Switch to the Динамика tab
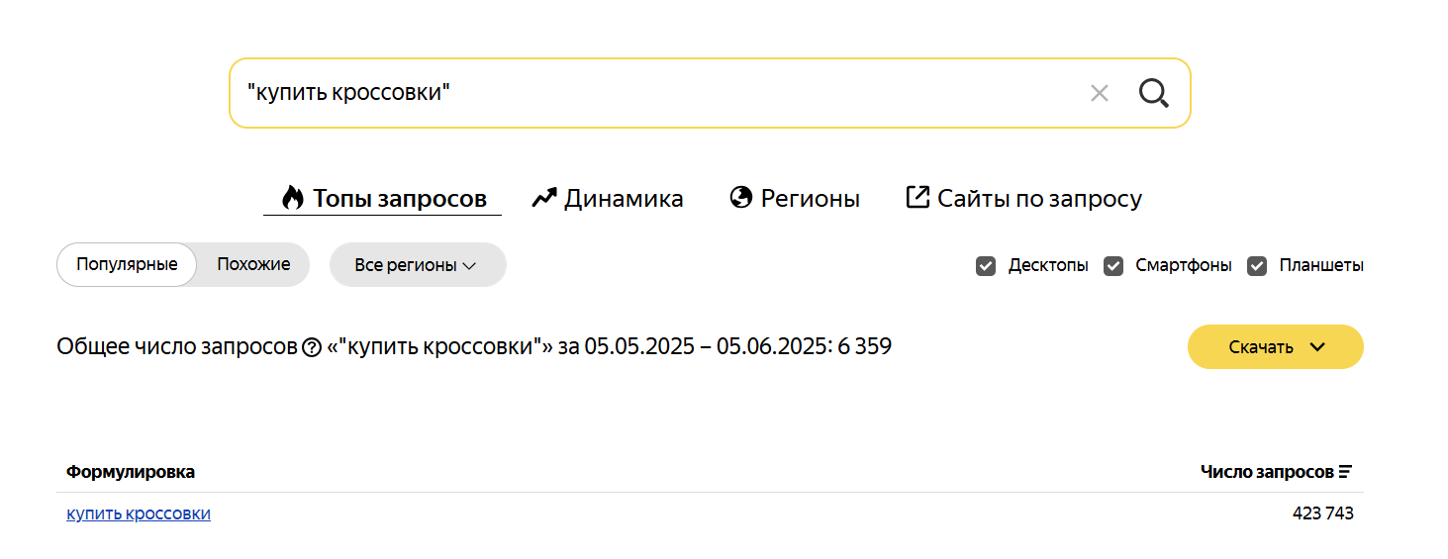This screenshot has width=1448, height=559. click(608, 198)
